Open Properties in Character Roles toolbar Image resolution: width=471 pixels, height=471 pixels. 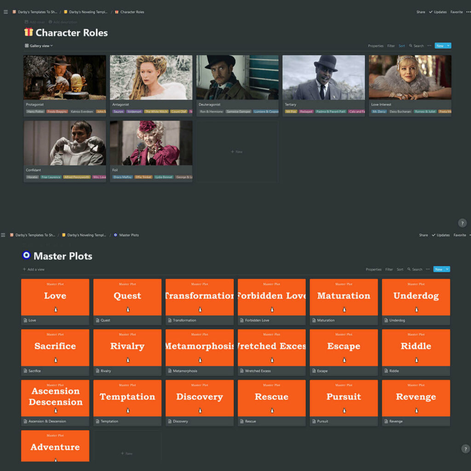click(x=375, y=46)
